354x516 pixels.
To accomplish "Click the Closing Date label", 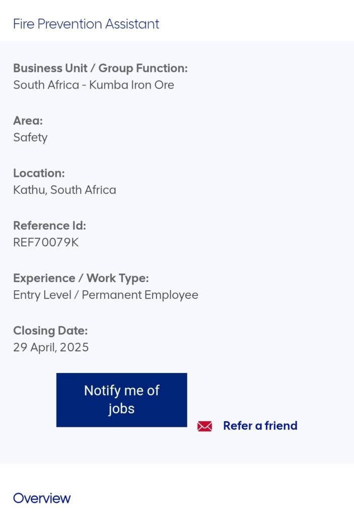I will tap(50, 331).
